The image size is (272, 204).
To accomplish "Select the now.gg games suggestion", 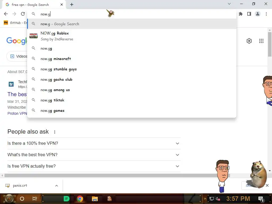I will point(132,111).
